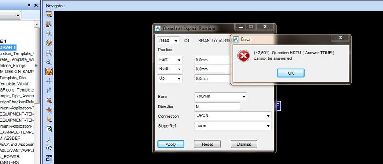The image size is (383, 164).
Task: Click the 'cannot be answered' error message text
Action: tap(273, 58)
